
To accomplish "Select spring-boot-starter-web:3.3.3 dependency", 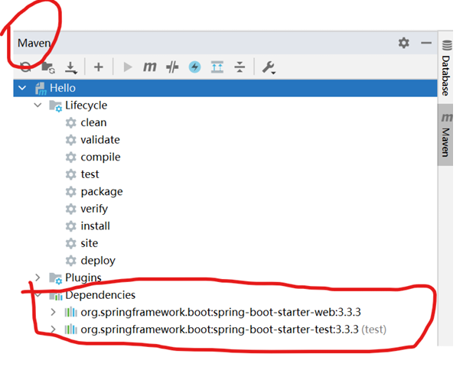I will [220, 312].
